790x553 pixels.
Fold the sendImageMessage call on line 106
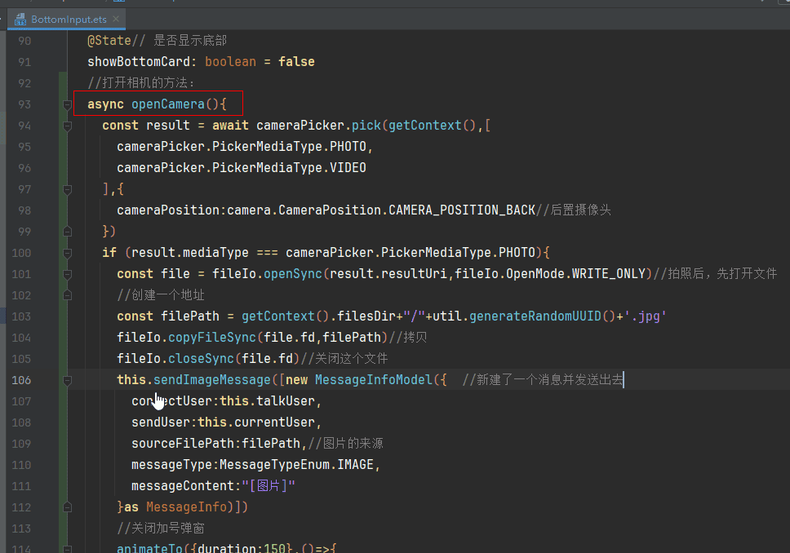[68, 380]
